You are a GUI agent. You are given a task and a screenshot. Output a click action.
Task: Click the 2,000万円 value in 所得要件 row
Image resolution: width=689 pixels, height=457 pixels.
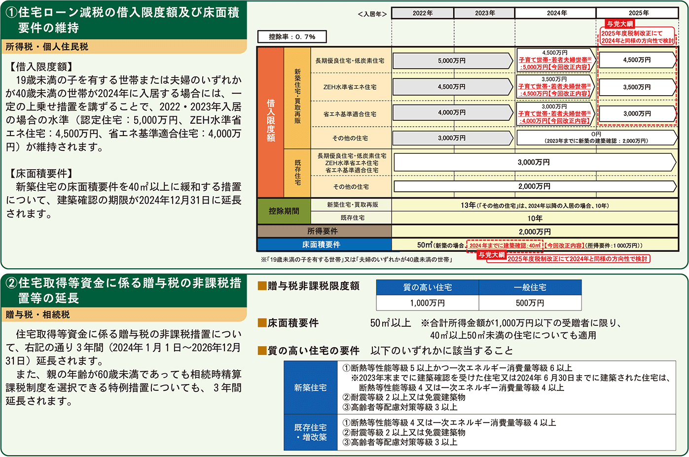click(535, 232)
